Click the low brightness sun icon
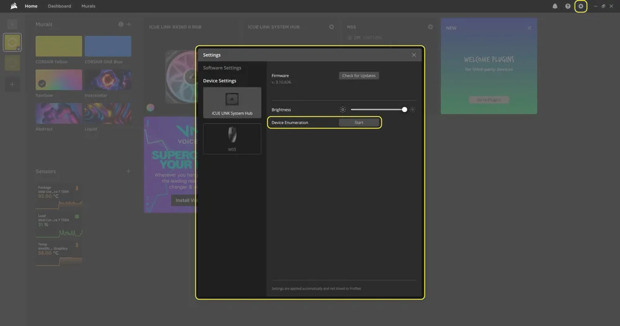Image resolution: width=620 pixels, height=326 pixels. [343, 110]
